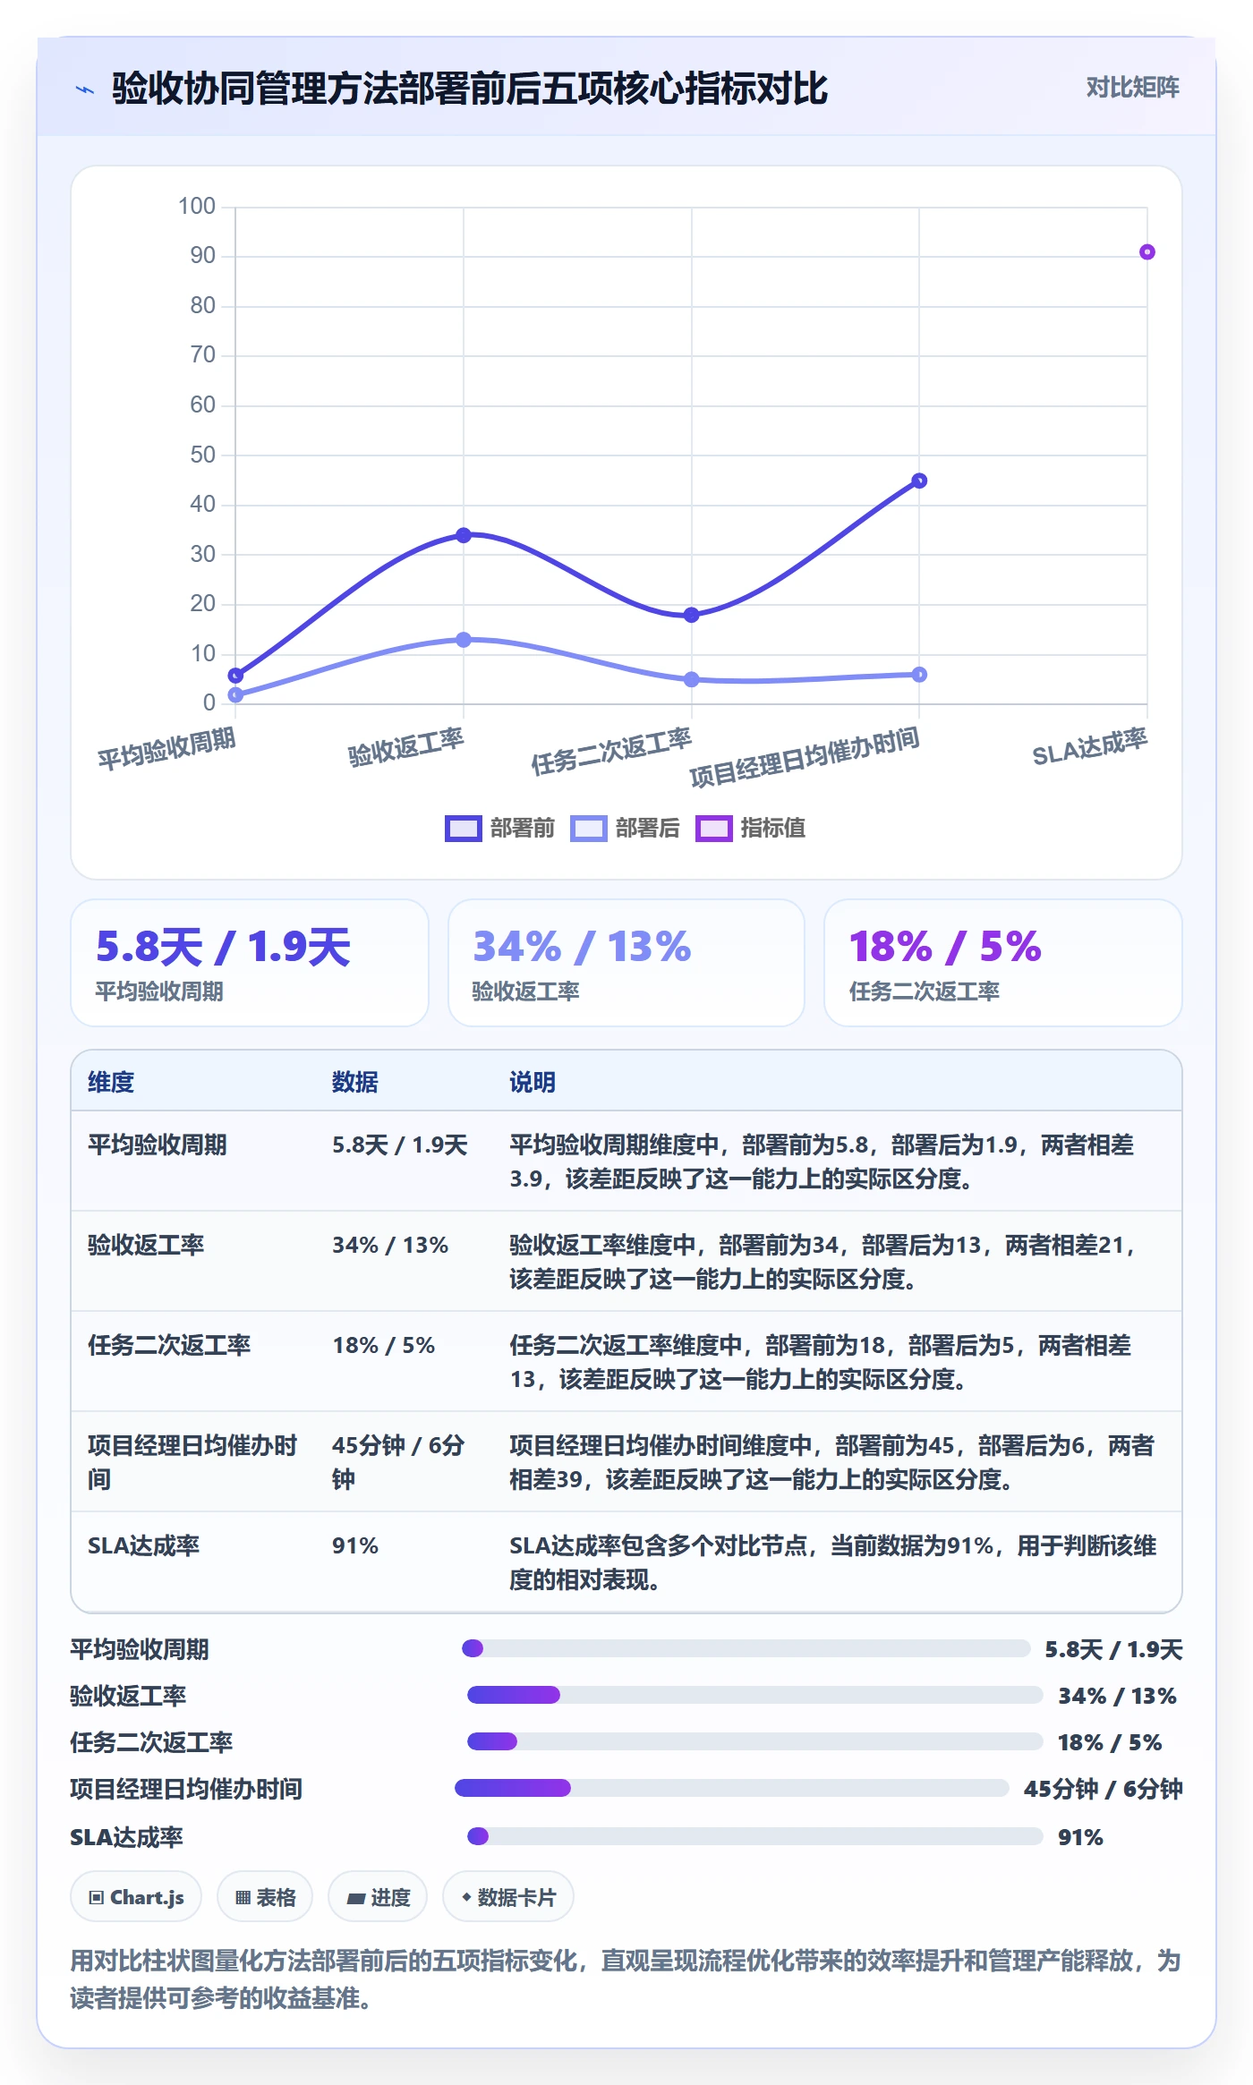
Task: Click the SLA达成率 progress bar
Action: pyautogui.click(x=755, y=1836)
